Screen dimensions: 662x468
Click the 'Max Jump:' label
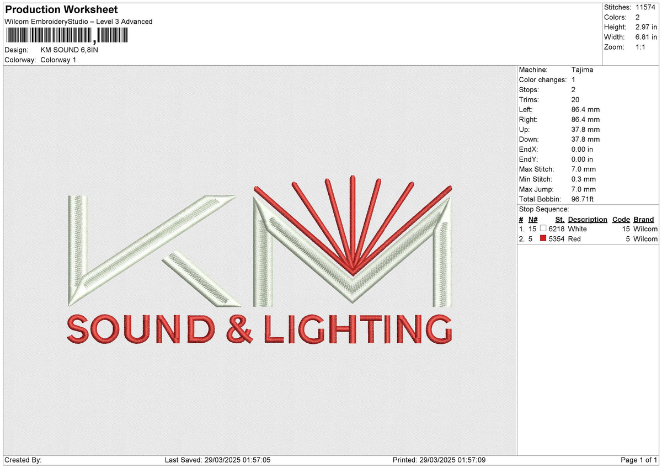536,189
